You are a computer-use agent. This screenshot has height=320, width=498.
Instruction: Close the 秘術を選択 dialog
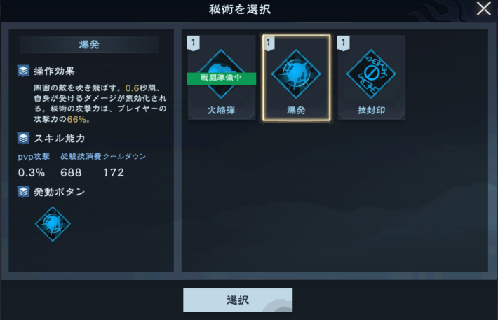484,8
